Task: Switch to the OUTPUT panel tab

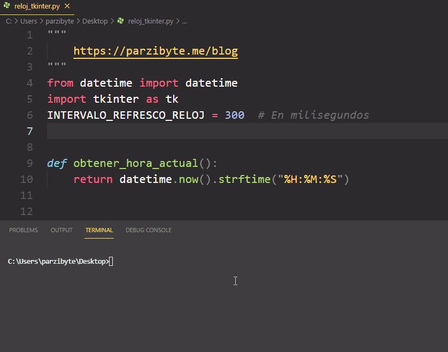Action: click(x=61, y=230)
